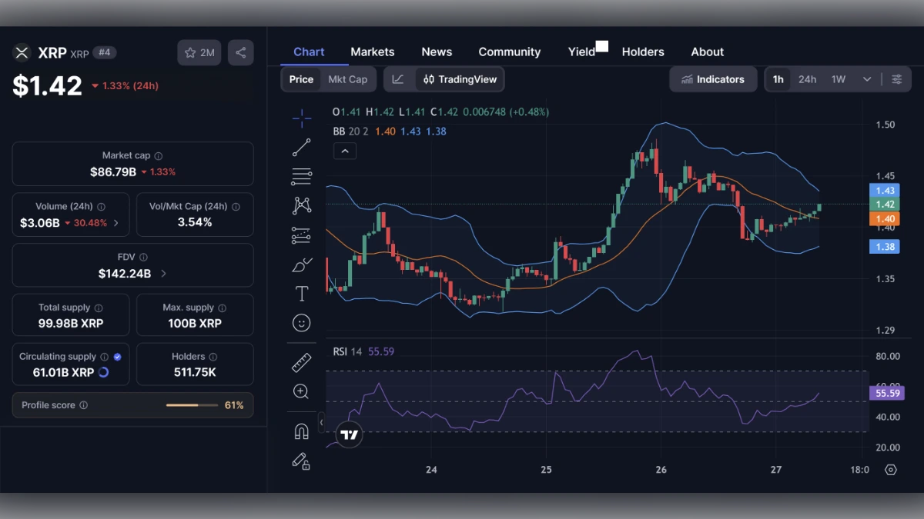This screenshot has height=519, width=924.
Task: Select the trend line drawing tool
Action: [x=301, y=147]
